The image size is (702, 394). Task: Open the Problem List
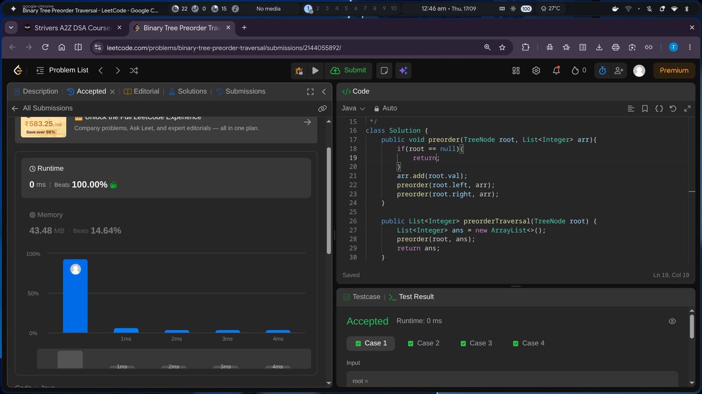pyautogui.click(x=62, y=70)
